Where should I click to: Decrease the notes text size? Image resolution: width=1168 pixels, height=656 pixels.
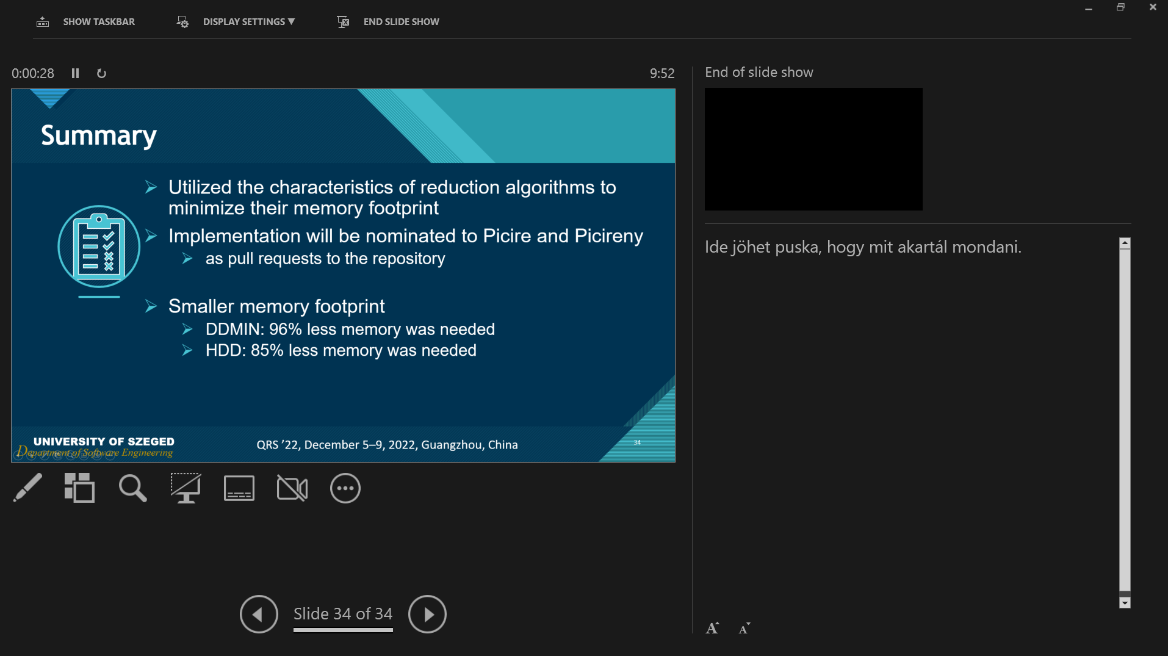coord(744,628)
